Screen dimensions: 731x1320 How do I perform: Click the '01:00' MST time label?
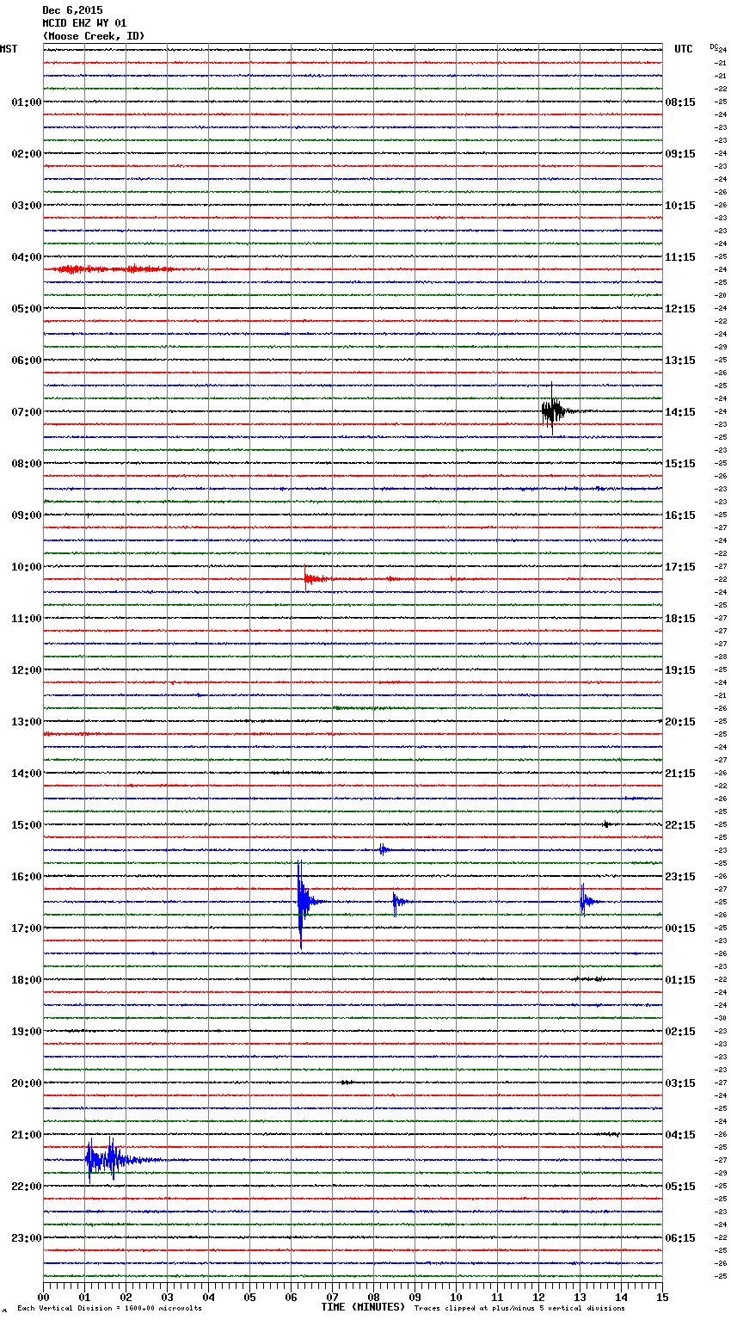click(27, 102)
